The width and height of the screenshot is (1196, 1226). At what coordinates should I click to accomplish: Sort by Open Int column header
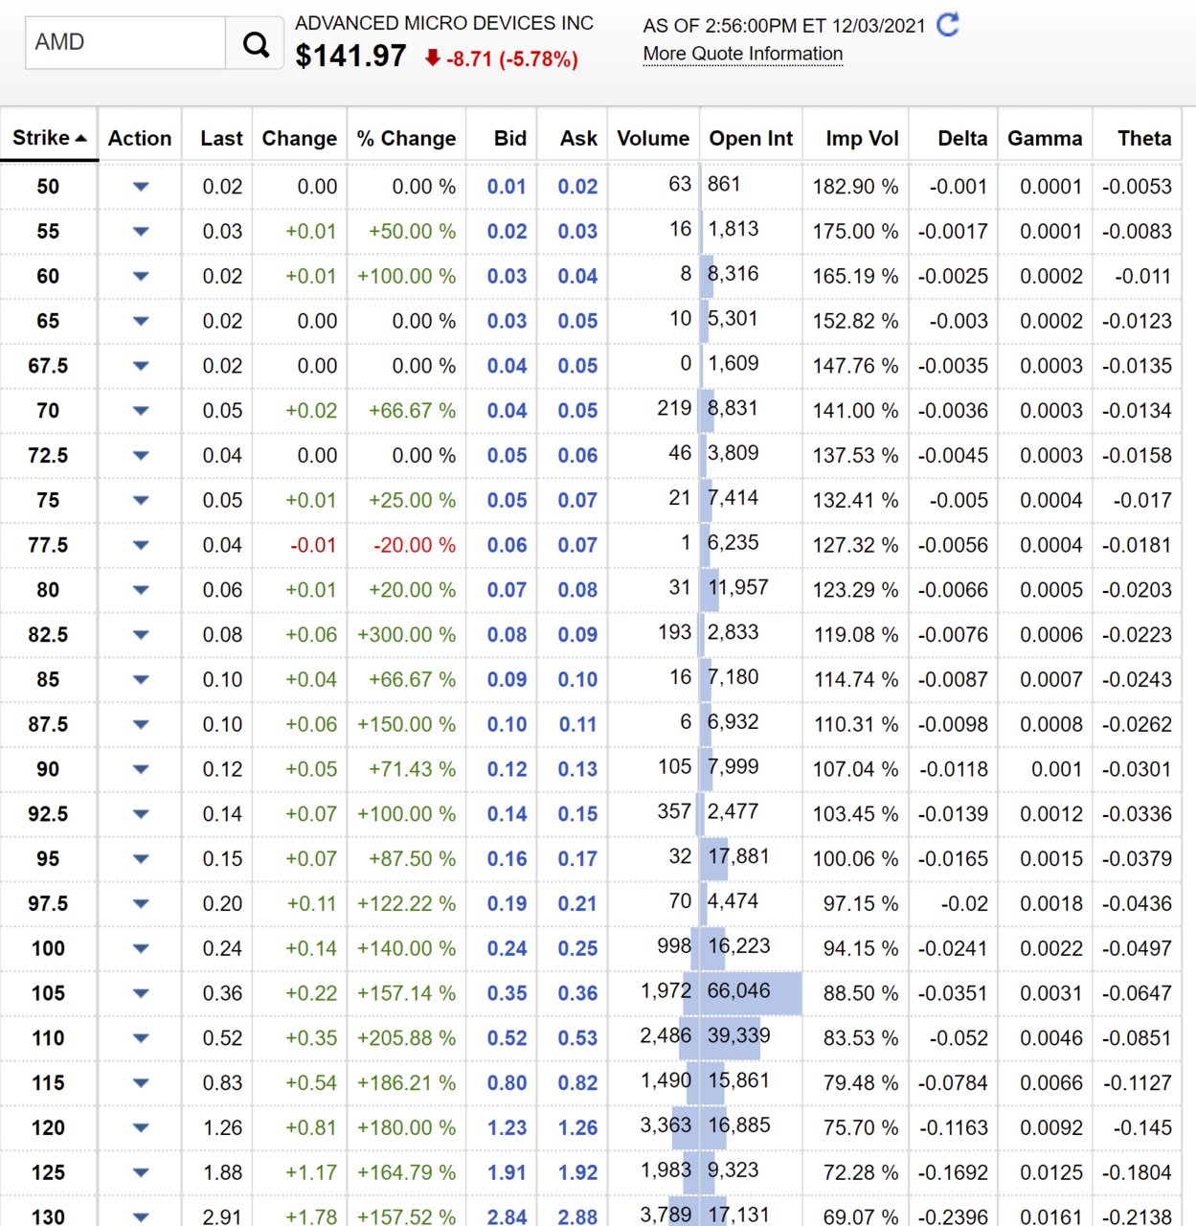click(x=751, y=138)
